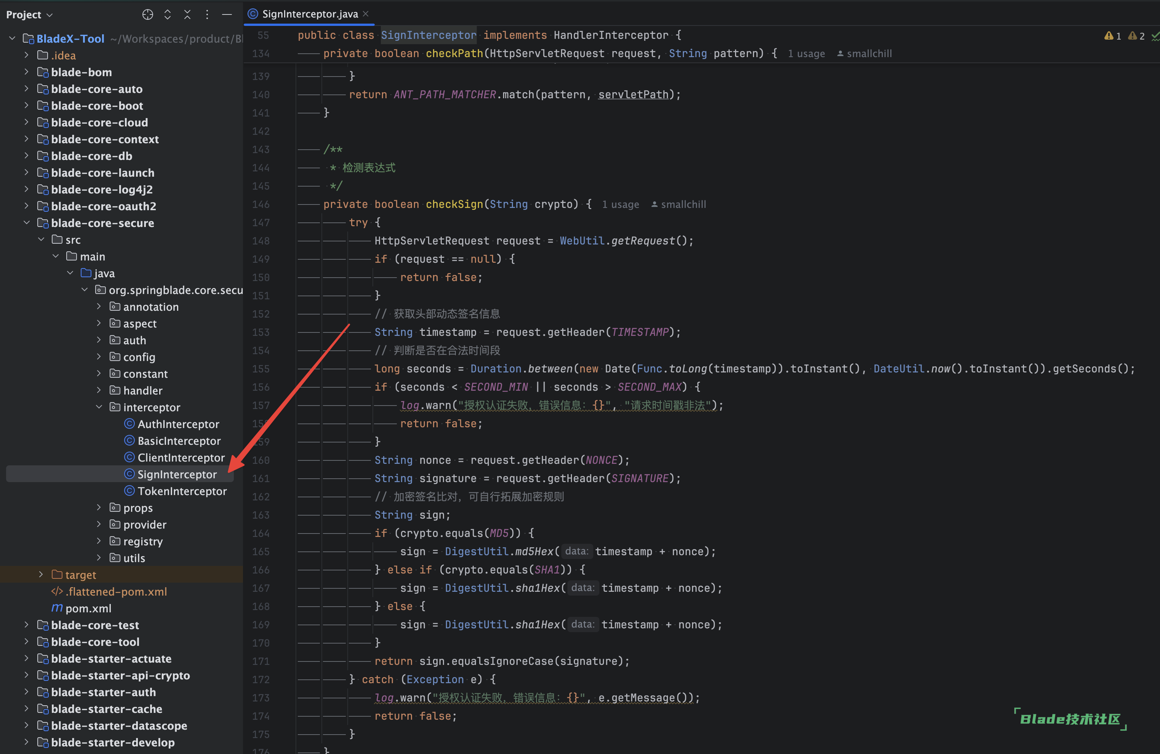Open the .flattened-pom.xml file
Image resolution: width=1160 pixels, height=754 pixels.
click(116, 591)
